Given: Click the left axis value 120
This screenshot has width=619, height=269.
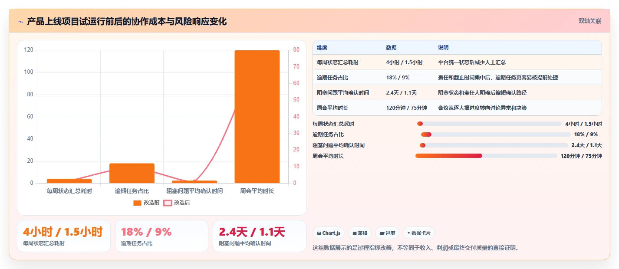Looking at the screenshot, I should click(x=29, y=50).
